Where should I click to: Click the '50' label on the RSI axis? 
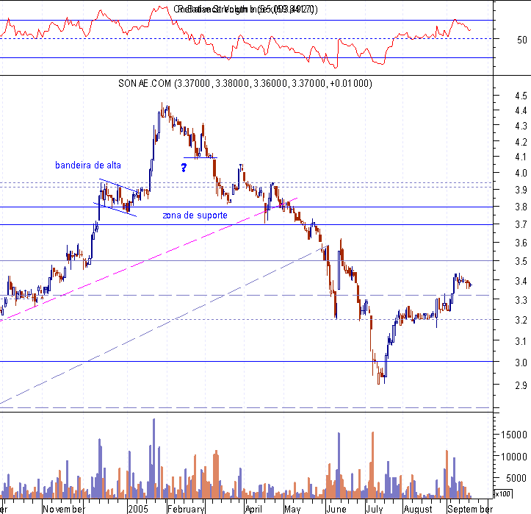coord(522,40)
